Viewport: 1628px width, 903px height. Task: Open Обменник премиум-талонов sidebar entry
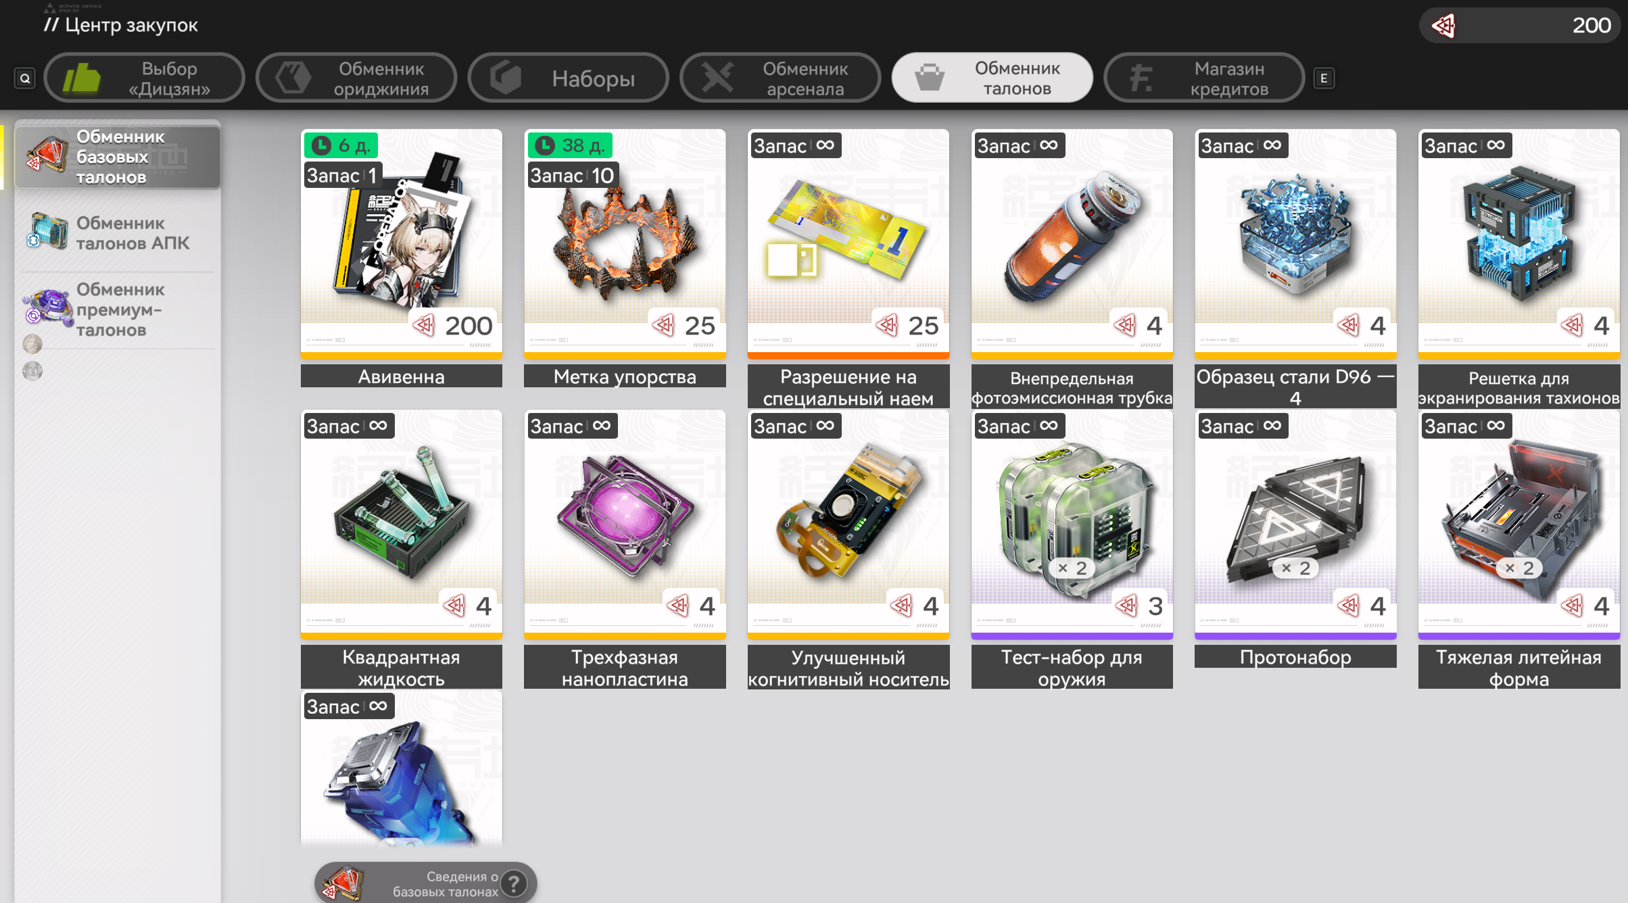(x=118, y=310)
